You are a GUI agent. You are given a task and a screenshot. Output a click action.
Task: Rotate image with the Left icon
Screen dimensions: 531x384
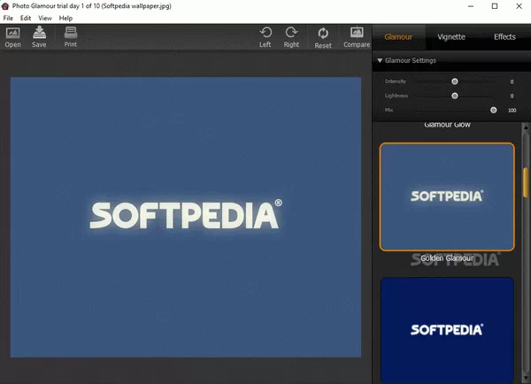tap(265, 34)
